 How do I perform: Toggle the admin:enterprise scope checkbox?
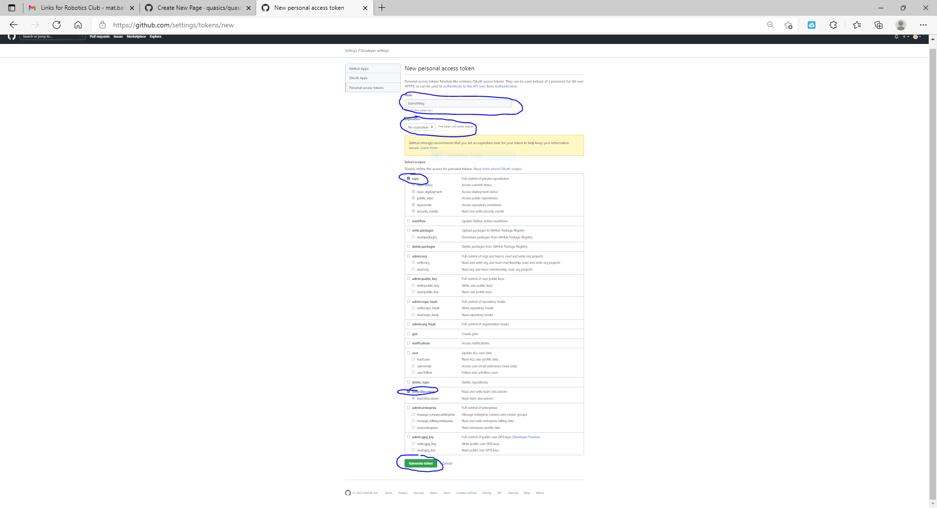tap(408, 407)
